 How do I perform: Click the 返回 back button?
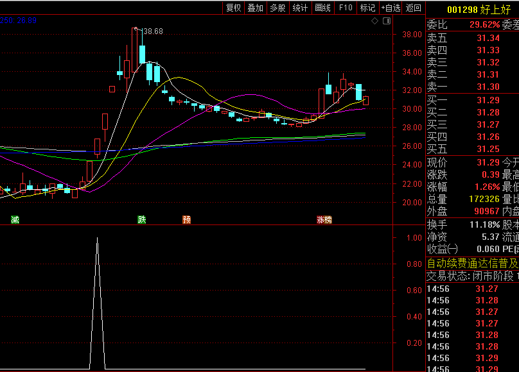point(414,8)
